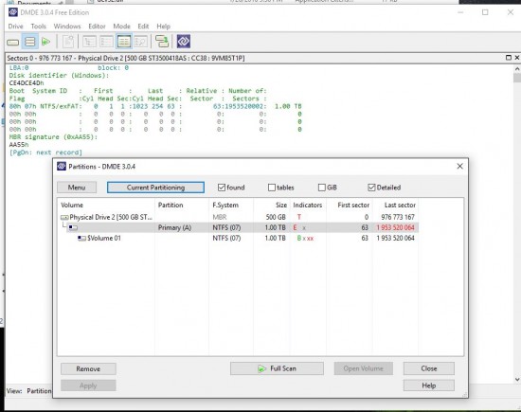Click the DMDE icon in main title bar
The width and height of the screenshot is (521, 412).
[13, 12]
